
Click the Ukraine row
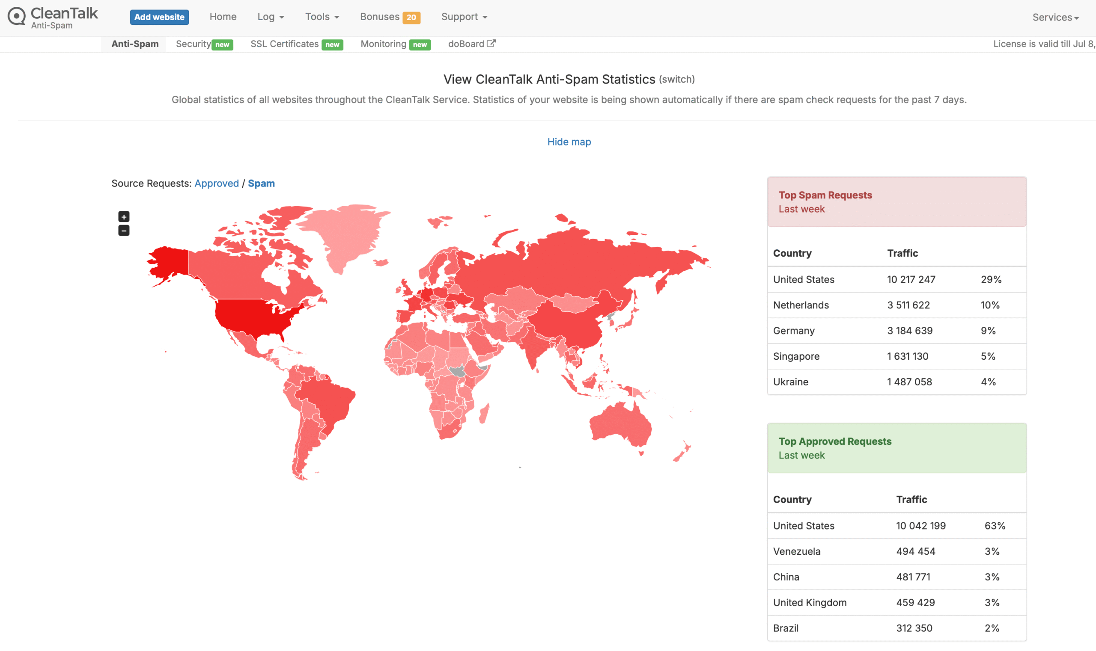tap(896, 382)
